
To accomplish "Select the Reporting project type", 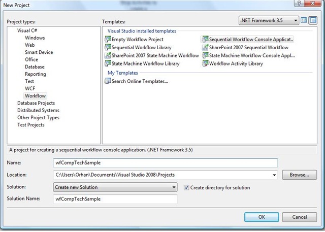I will [x=36, y=74].
